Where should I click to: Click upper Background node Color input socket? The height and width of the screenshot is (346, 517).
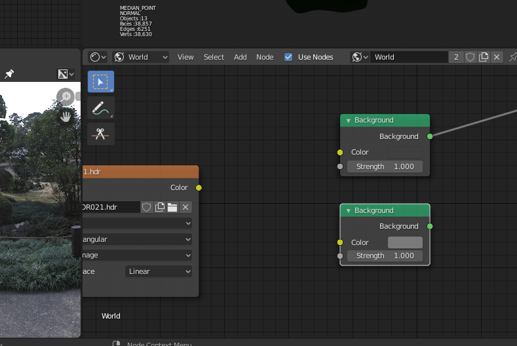[340, 152]
